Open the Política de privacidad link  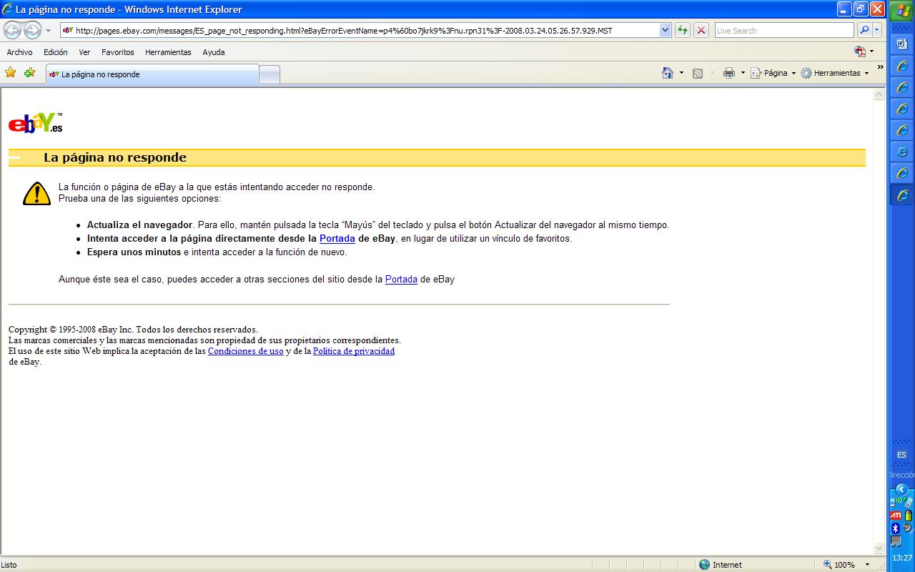[354, 351]
